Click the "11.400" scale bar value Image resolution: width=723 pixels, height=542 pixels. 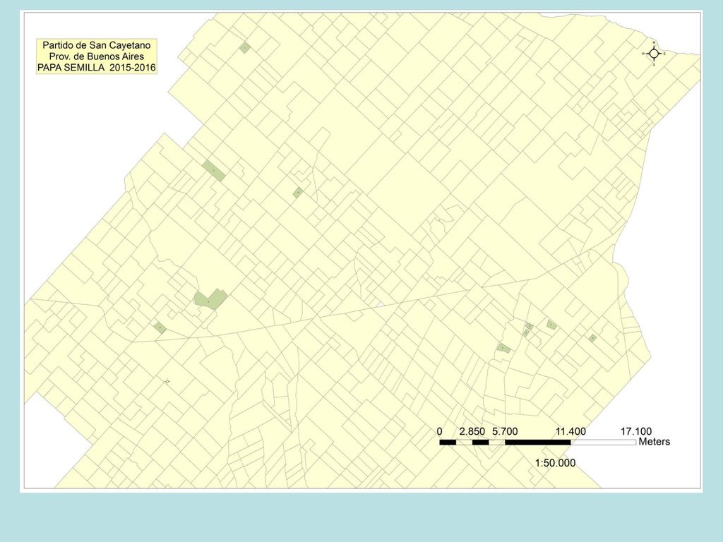(570, 431)
